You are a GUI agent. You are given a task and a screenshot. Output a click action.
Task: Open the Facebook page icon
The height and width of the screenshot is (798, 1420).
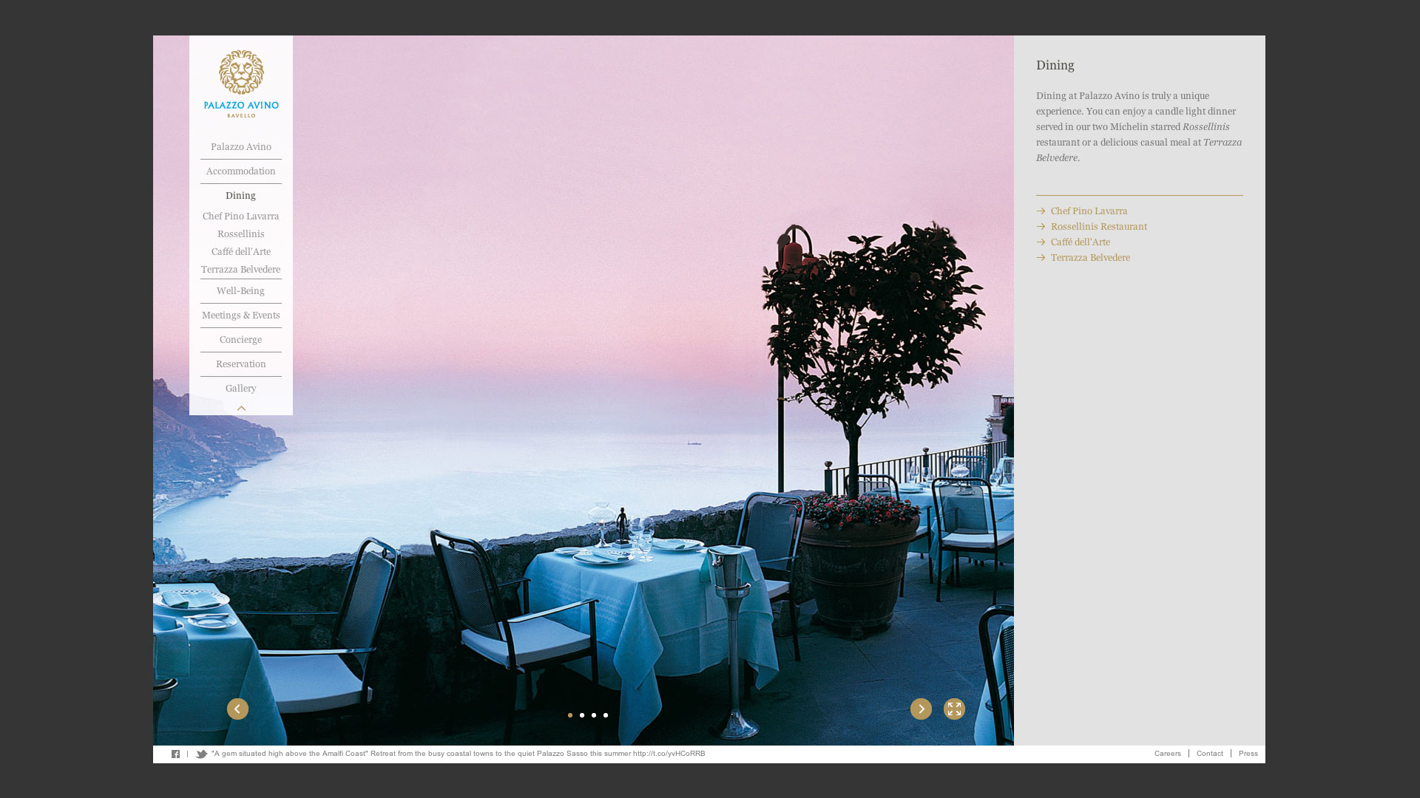pos(175,754)
